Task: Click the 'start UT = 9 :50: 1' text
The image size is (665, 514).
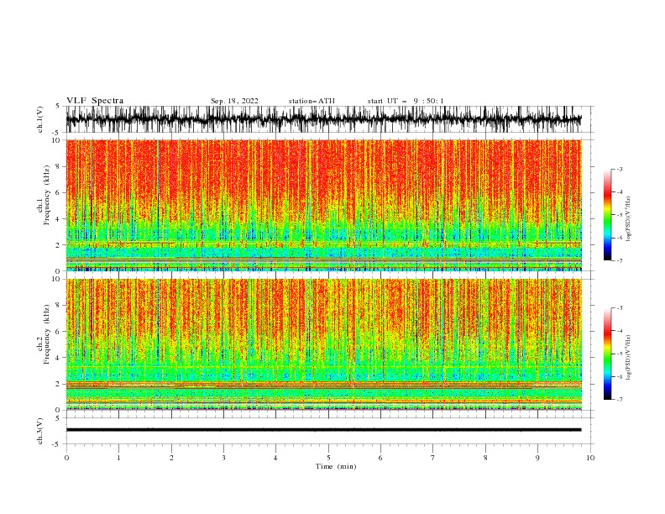Action: tap(406, 101)
